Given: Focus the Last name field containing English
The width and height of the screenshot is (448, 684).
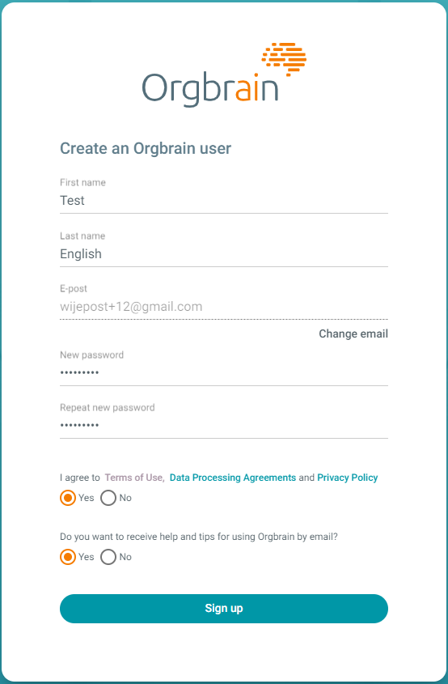Looking at the screenshot, I should click(223, 254).
